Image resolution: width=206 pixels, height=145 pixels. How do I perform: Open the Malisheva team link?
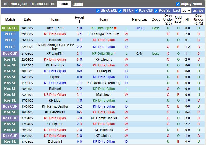(x=104, y=95)
